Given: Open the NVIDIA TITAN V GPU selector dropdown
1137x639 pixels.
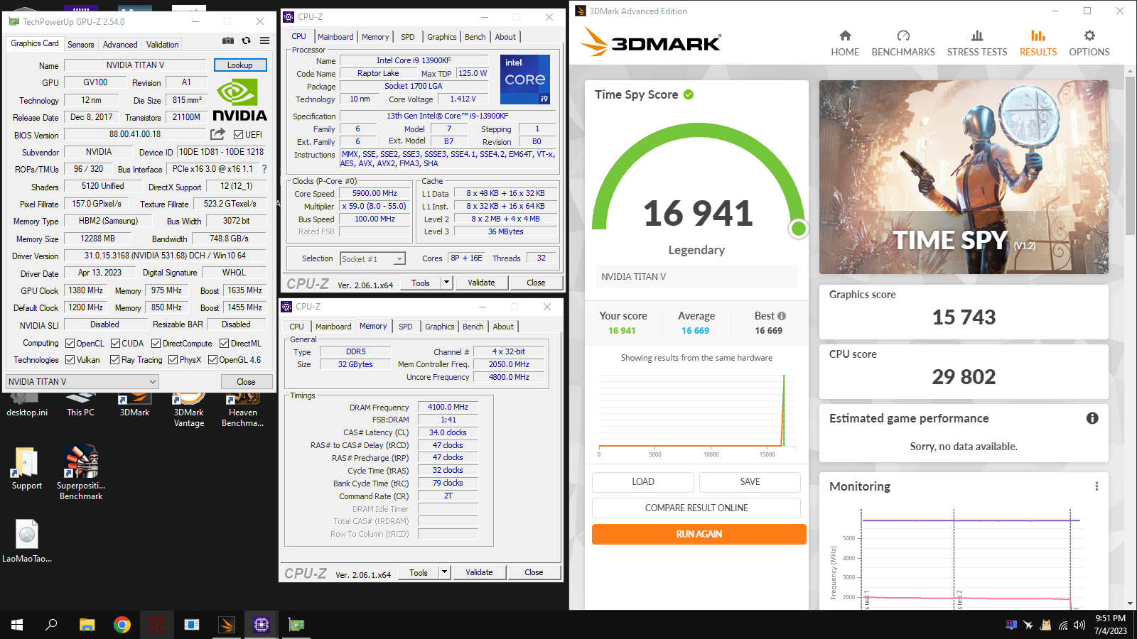Looking at the screenshot, I should point(82,381).
